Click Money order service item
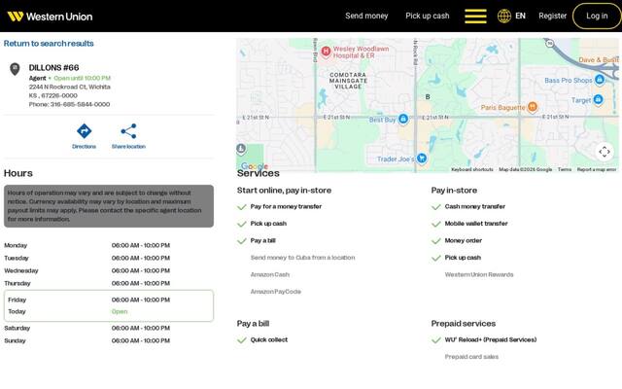This screenshot has width=622, height=389. coord(464,240)
